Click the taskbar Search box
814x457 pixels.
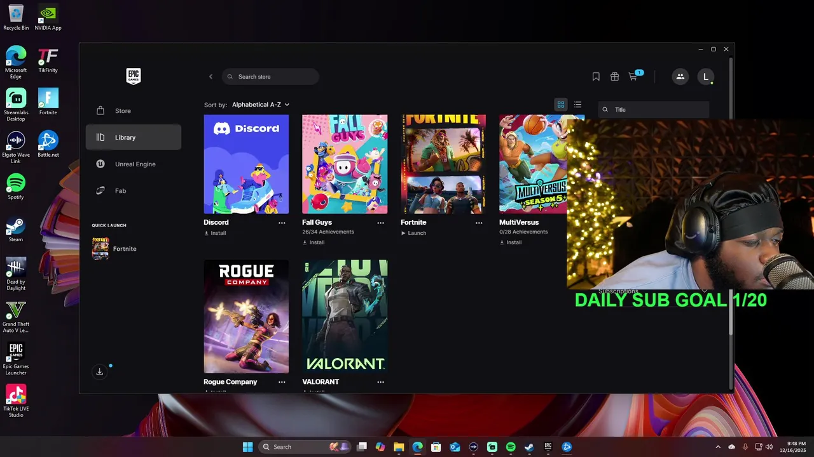click(305, 447)
